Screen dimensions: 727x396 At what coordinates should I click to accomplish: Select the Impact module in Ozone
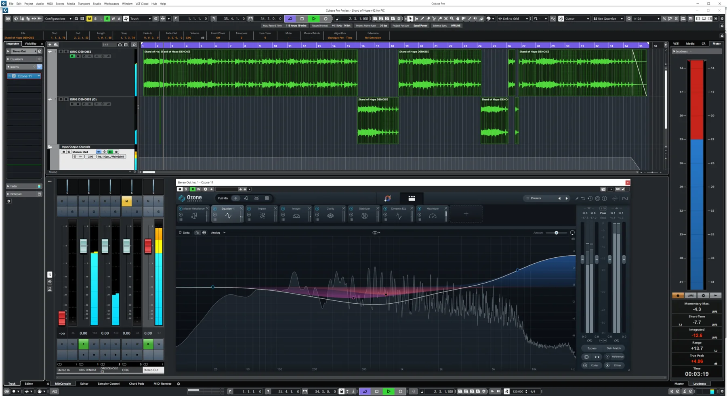point(262,214)
